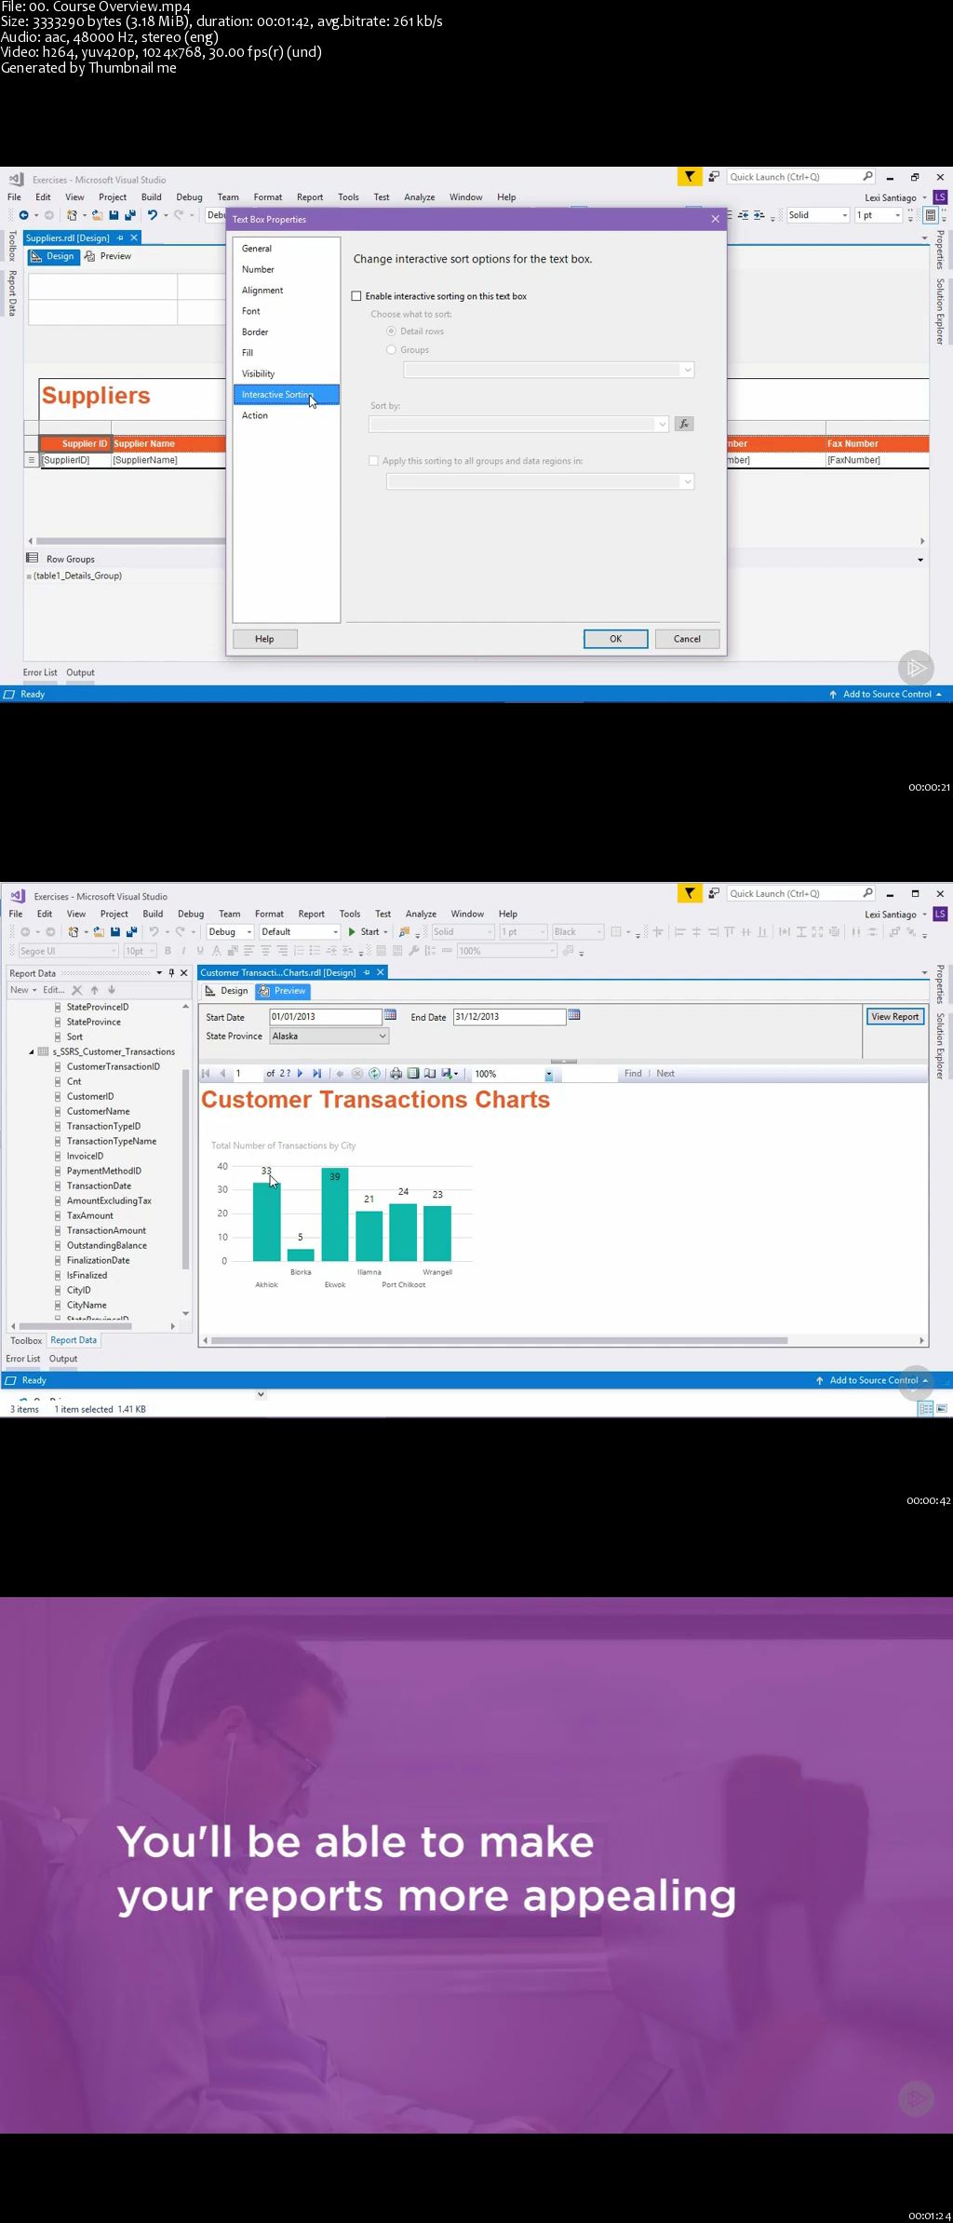Viewport: 953px width, 2223px height.
Task: Pin the Report Data panel
Action: click(171, 972)
